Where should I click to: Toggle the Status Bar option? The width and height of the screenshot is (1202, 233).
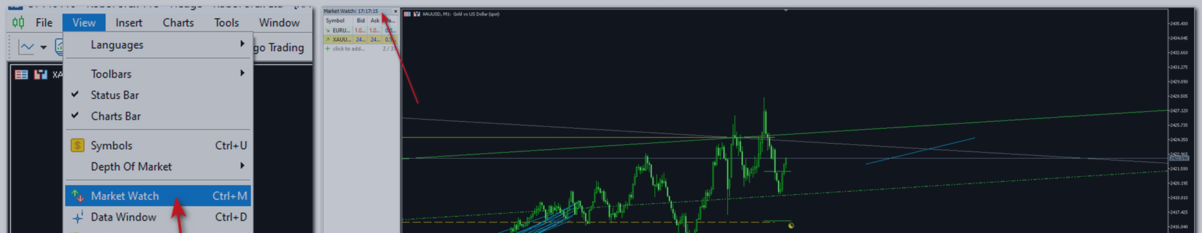click(158, 95)
